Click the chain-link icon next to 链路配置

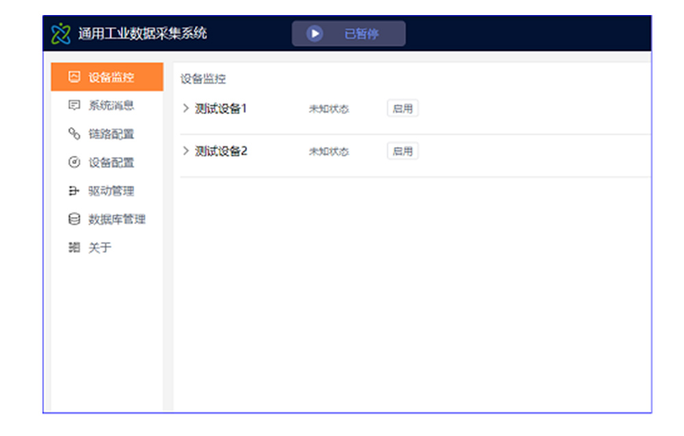(x=74, y=134)
